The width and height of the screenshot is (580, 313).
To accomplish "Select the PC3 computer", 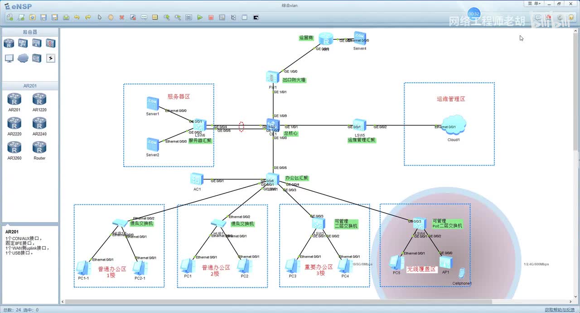I will 292,266.
